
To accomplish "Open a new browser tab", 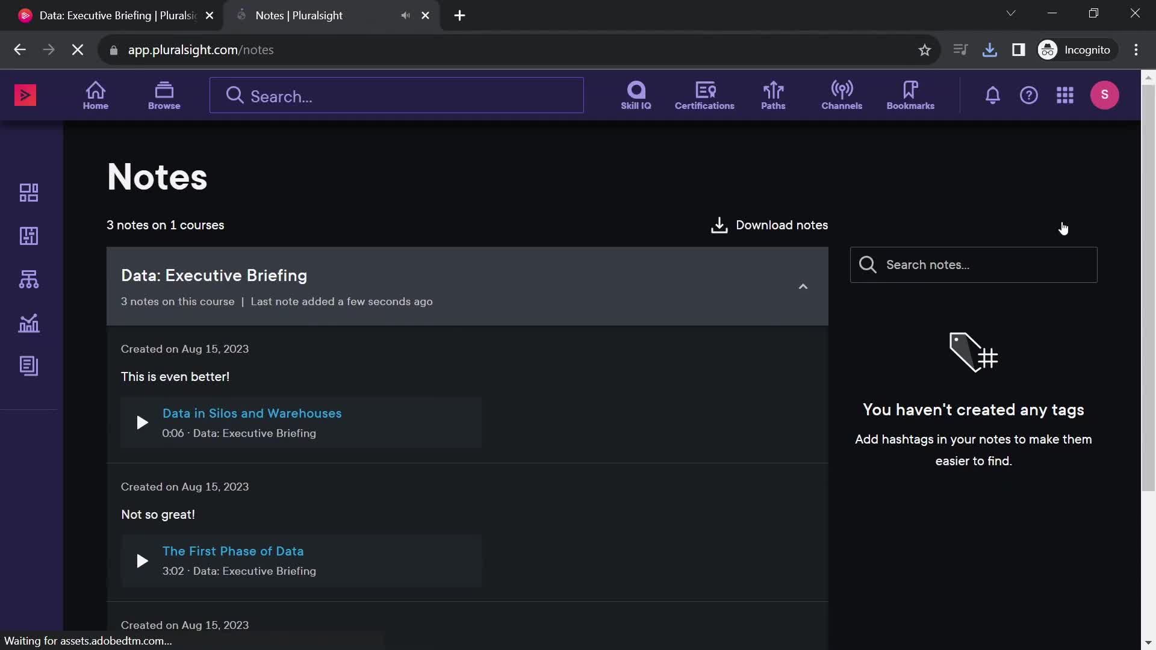I will [460, 16].
